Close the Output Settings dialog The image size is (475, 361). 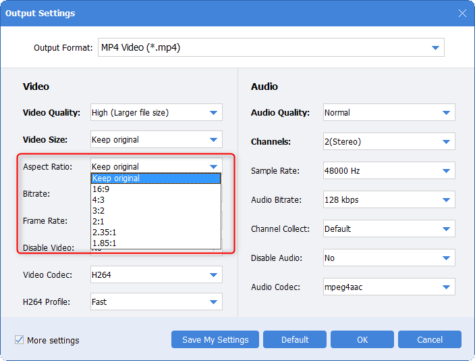pyautogui.click(x=462, y=13)
